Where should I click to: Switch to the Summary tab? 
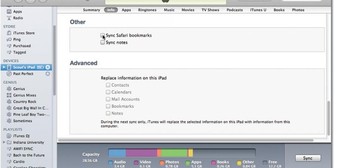click(92, 10)
